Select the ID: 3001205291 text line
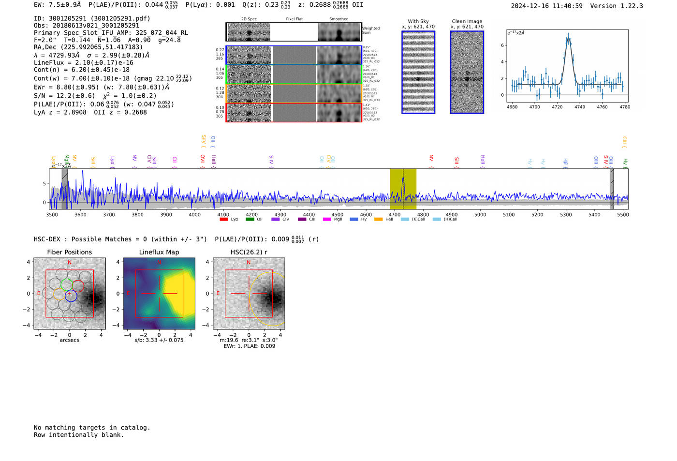This screenshot has height=461, width=677. pos(92,18)
